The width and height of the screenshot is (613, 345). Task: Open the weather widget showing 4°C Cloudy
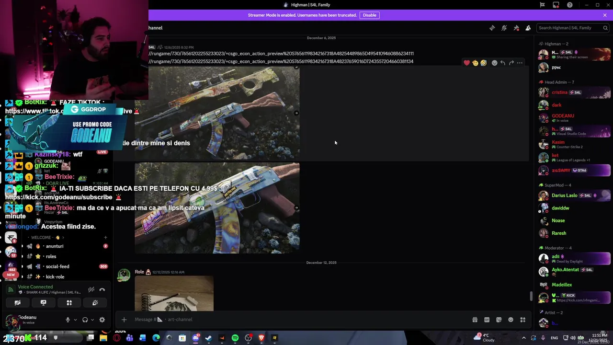point(485,338)
